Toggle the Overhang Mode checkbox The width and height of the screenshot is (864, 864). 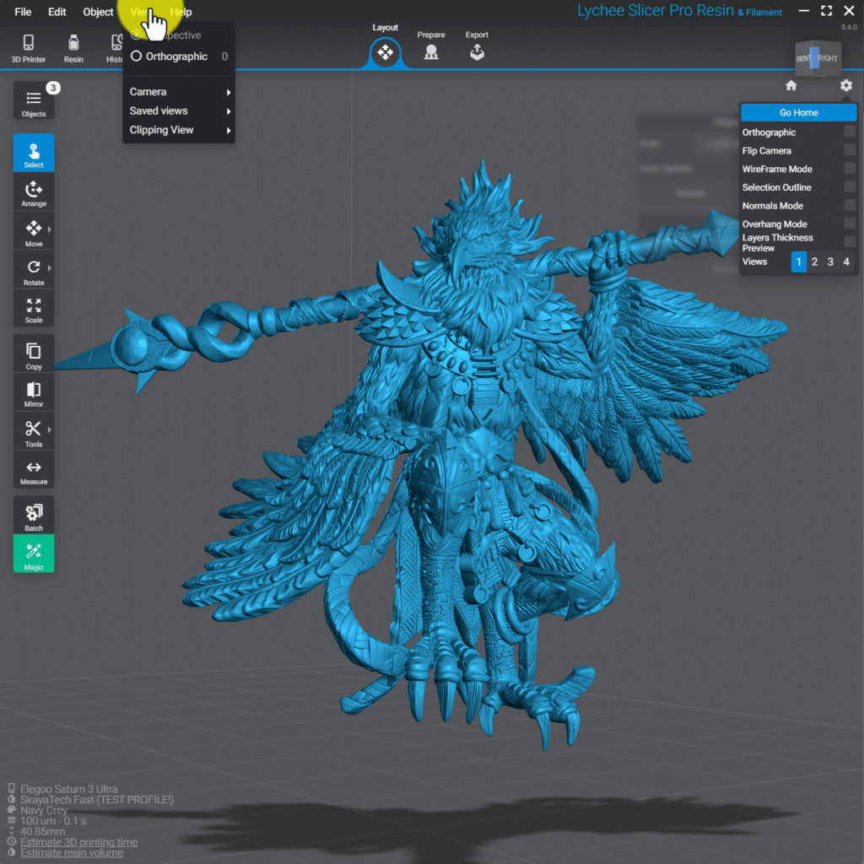tap(849, 224)
